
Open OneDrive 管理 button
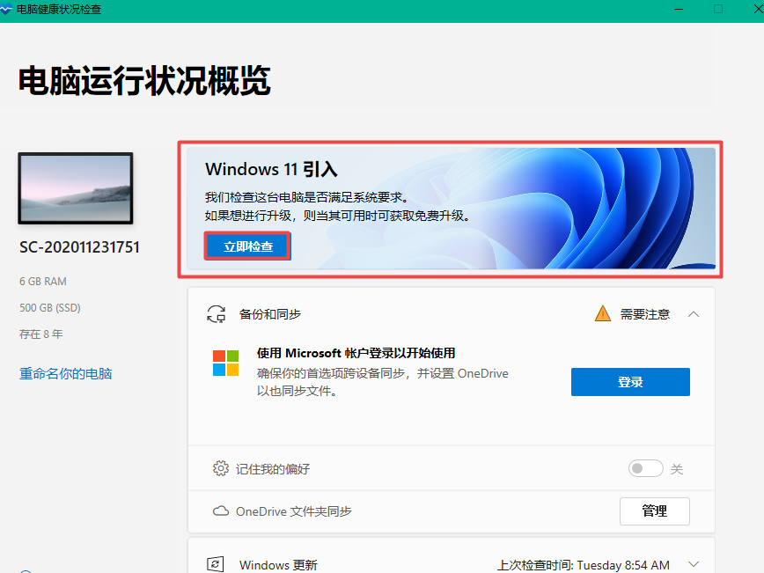pos(654,511)
